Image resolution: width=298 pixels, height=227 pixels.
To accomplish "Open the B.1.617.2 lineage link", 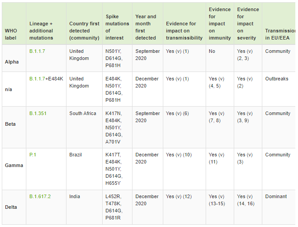I will 40,196.
